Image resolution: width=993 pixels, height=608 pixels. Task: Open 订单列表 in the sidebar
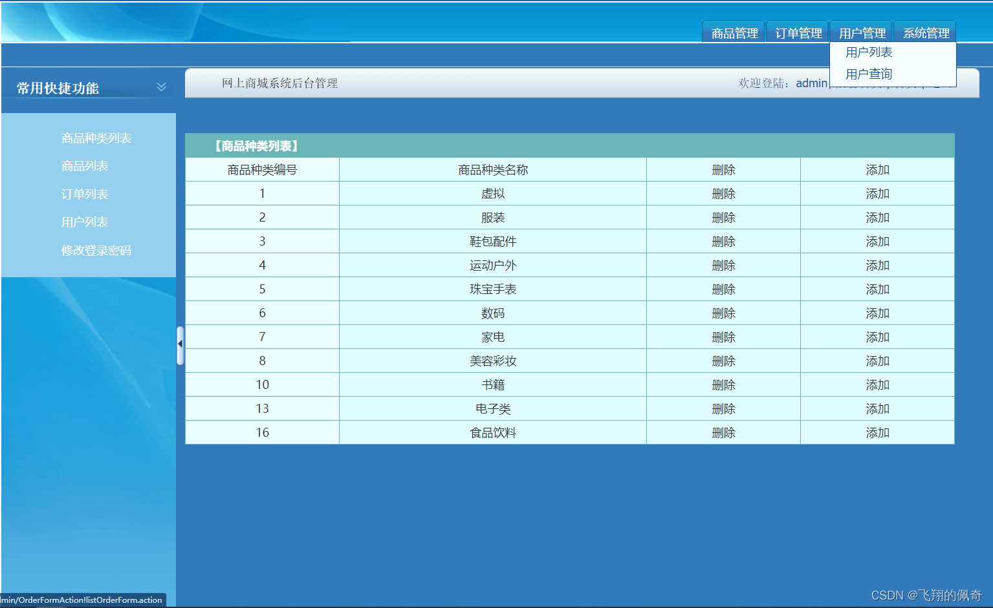click(85, 193)
